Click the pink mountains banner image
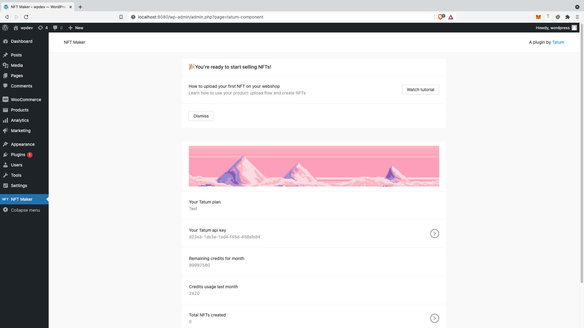Screen dimensions: 584x328 coord(314,166)
